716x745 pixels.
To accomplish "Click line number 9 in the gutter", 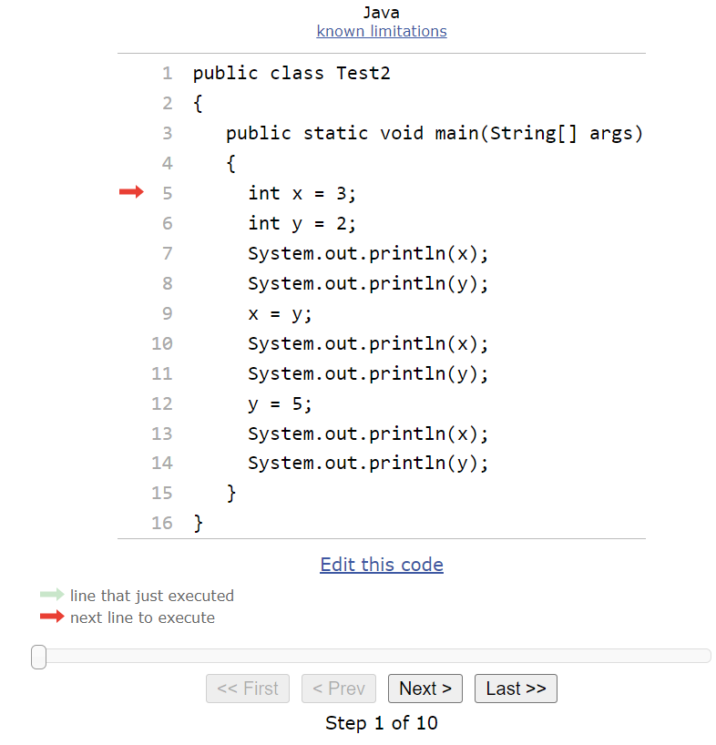I will pyautogui.click(x=167, y=313).
